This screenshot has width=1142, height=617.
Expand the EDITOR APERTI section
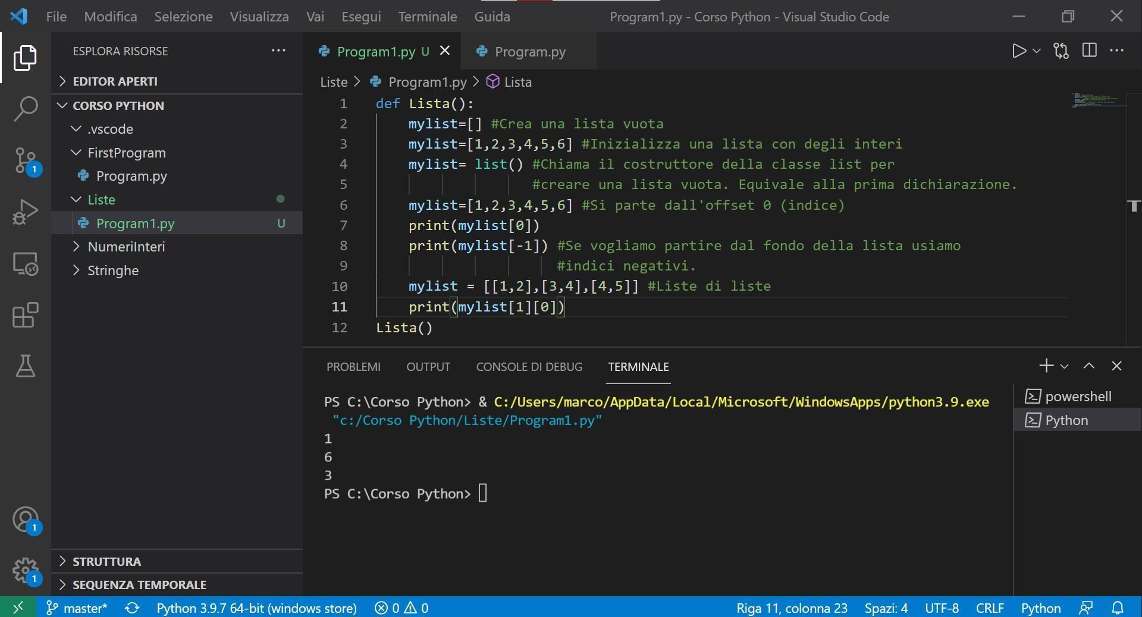(115, 81)
